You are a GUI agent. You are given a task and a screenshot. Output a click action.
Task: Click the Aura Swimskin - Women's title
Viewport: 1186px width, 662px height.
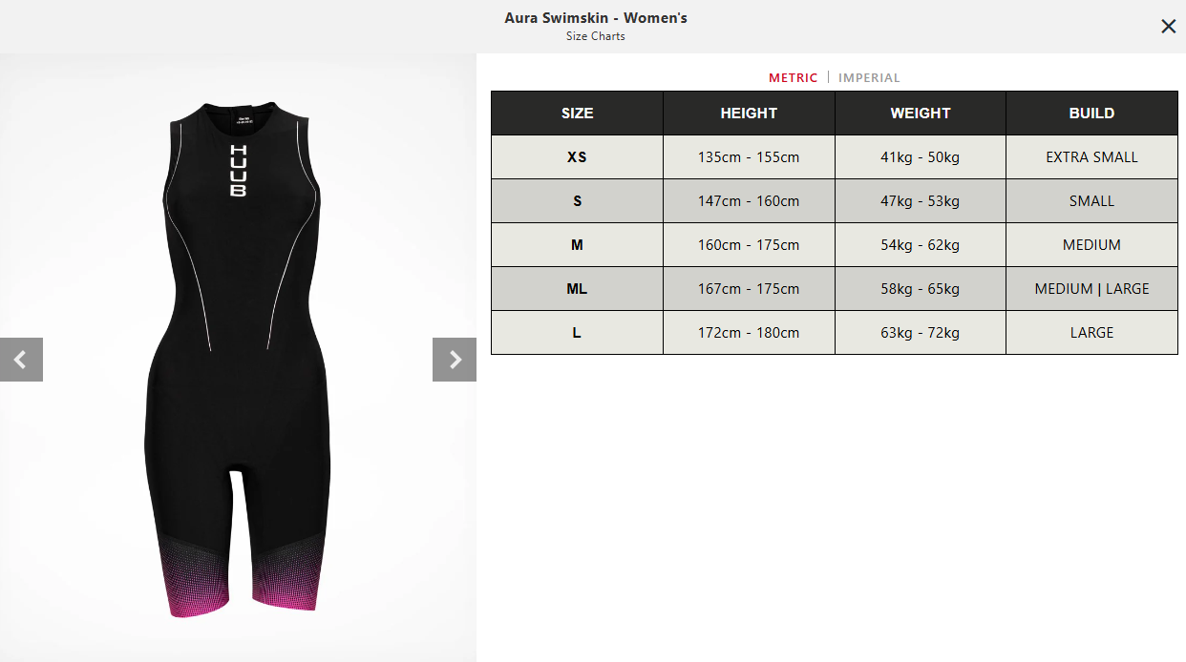click(596, 18)
